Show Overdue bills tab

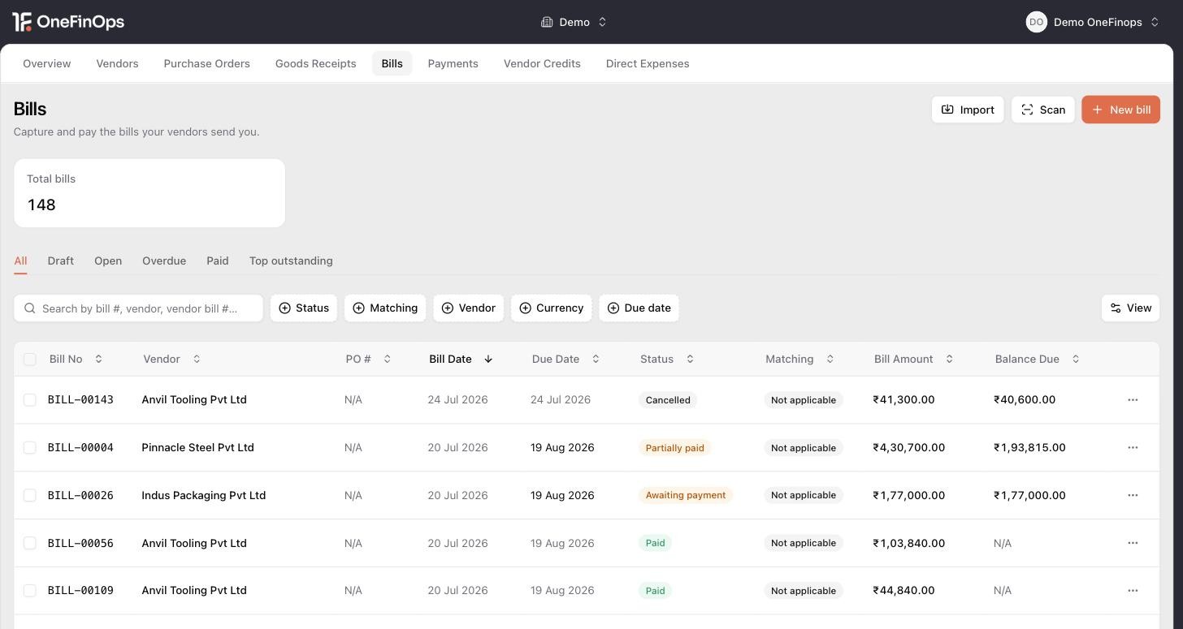coord(164,261)
